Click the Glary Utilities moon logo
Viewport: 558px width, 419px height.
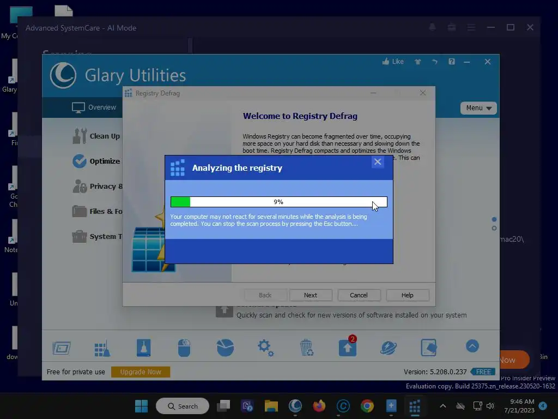coord(63,75)
